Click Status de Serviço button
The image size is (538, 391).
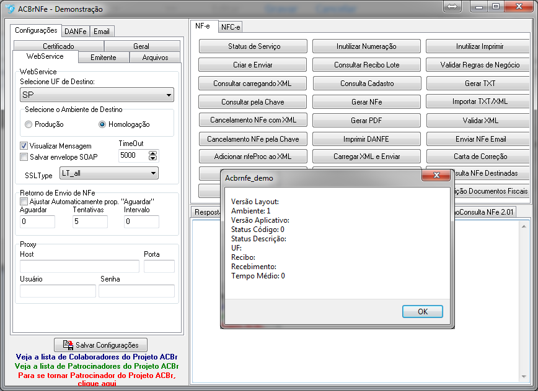pyautogui.click(x=254, y=46)
